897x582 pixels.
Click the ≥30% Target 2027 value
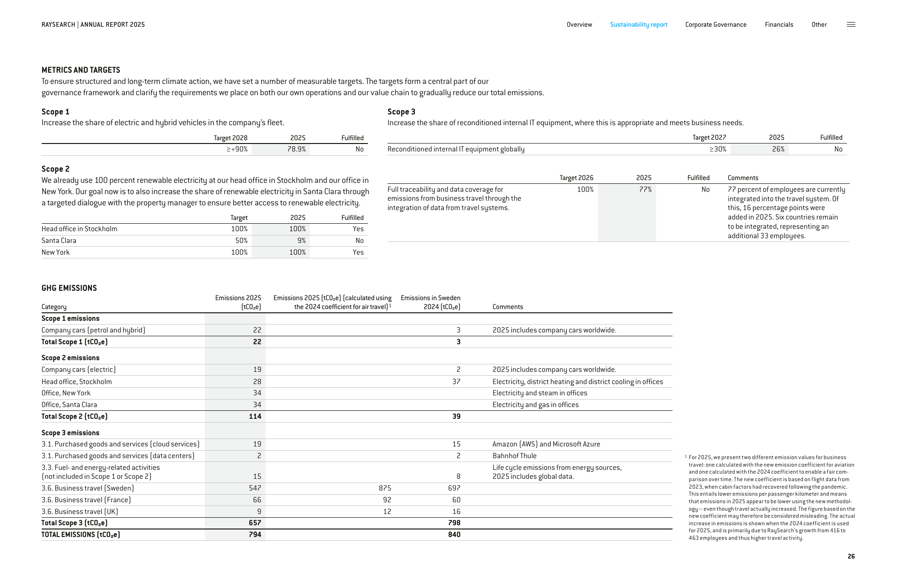[x=718, y=149]
